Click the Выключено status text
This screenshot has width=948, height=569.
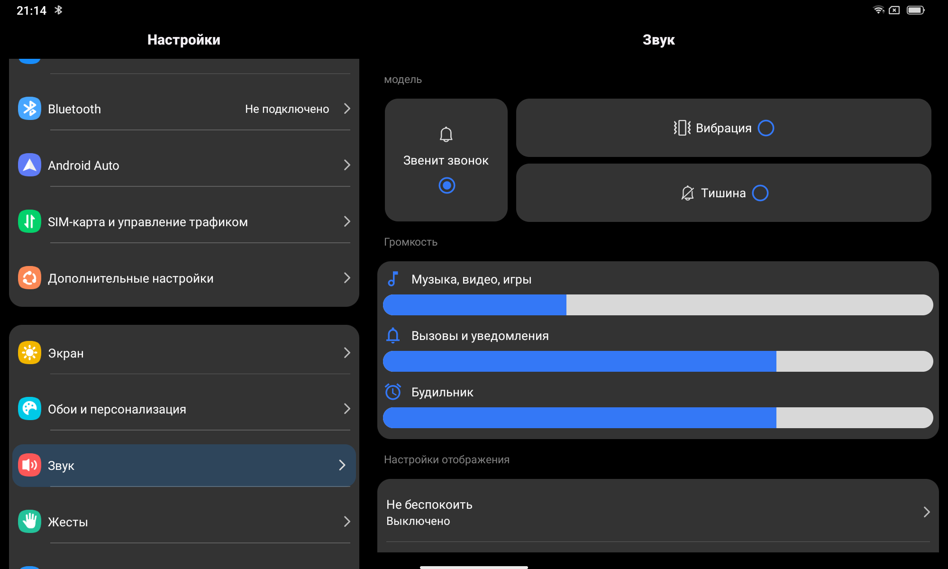point(418,521)
